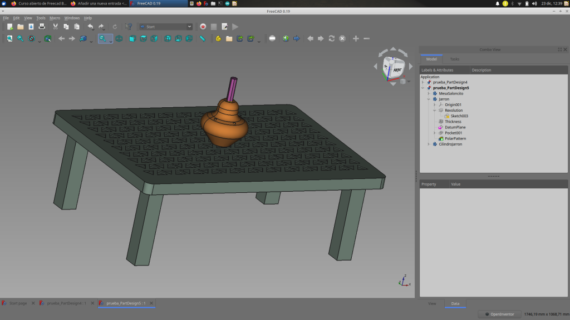
Task: Close the Start page document tab
Action: coord(33,303)
